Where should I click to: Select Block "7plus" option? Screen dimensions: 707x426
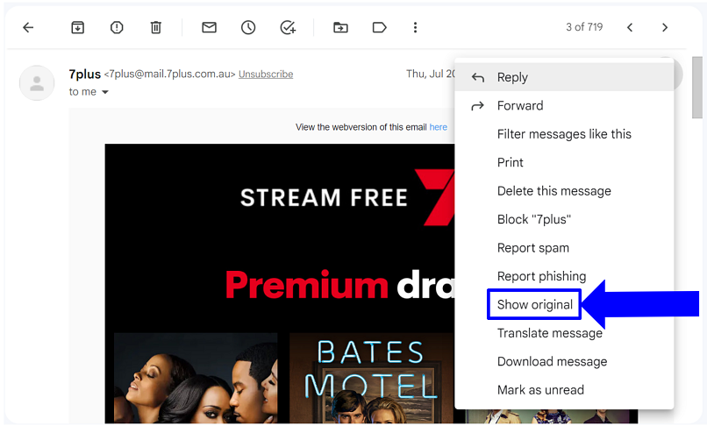(565, 219)
